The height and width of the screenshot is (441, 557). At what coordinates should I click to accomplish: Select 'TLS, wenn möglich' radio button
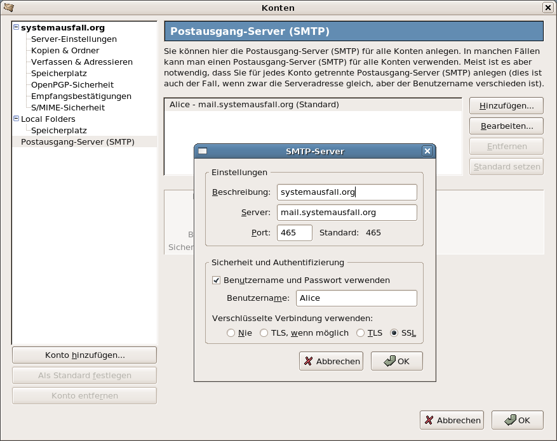click(264, 332)
